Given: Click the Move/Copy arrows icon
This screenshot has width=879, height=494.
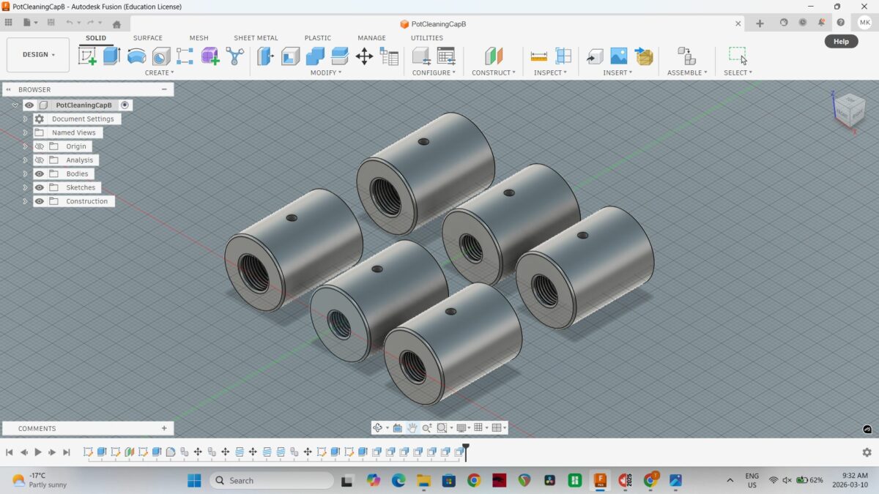Looking at the screenshot, I should point(364,56).
